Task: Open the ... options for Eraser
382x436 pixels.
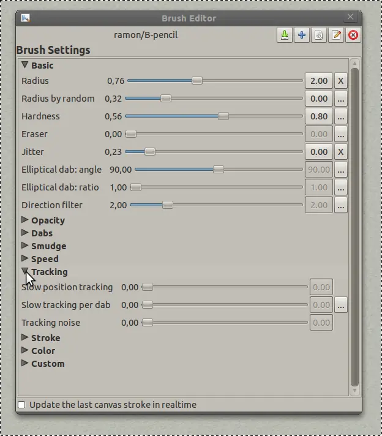Action: [340, 134]
